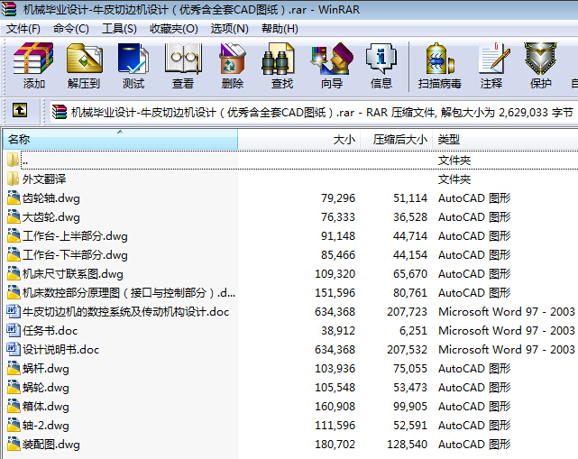Screen dimensions: 578x459
Task: Click the up-one-level arrow button
Action: [20, 110]
